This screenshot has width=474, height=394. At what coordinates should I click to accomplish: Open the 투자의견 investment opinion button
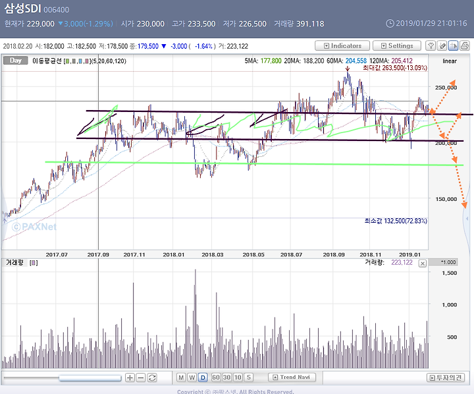[446, 378]
